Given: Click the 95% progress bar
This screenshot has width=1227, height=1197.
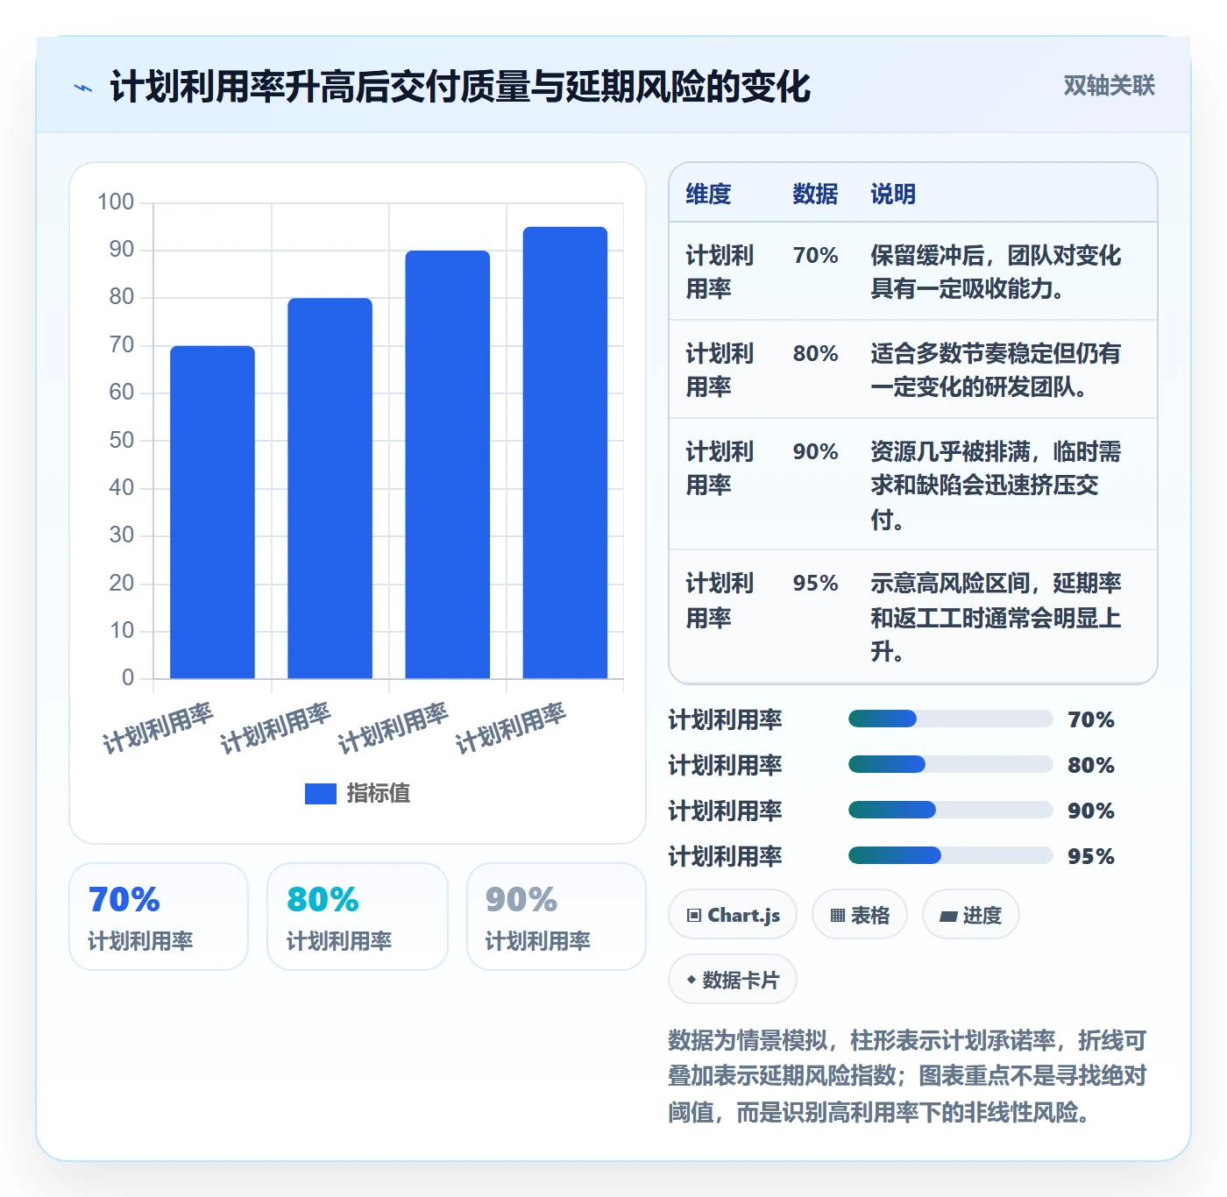Looking at the screenshot, I should point(950,856).
